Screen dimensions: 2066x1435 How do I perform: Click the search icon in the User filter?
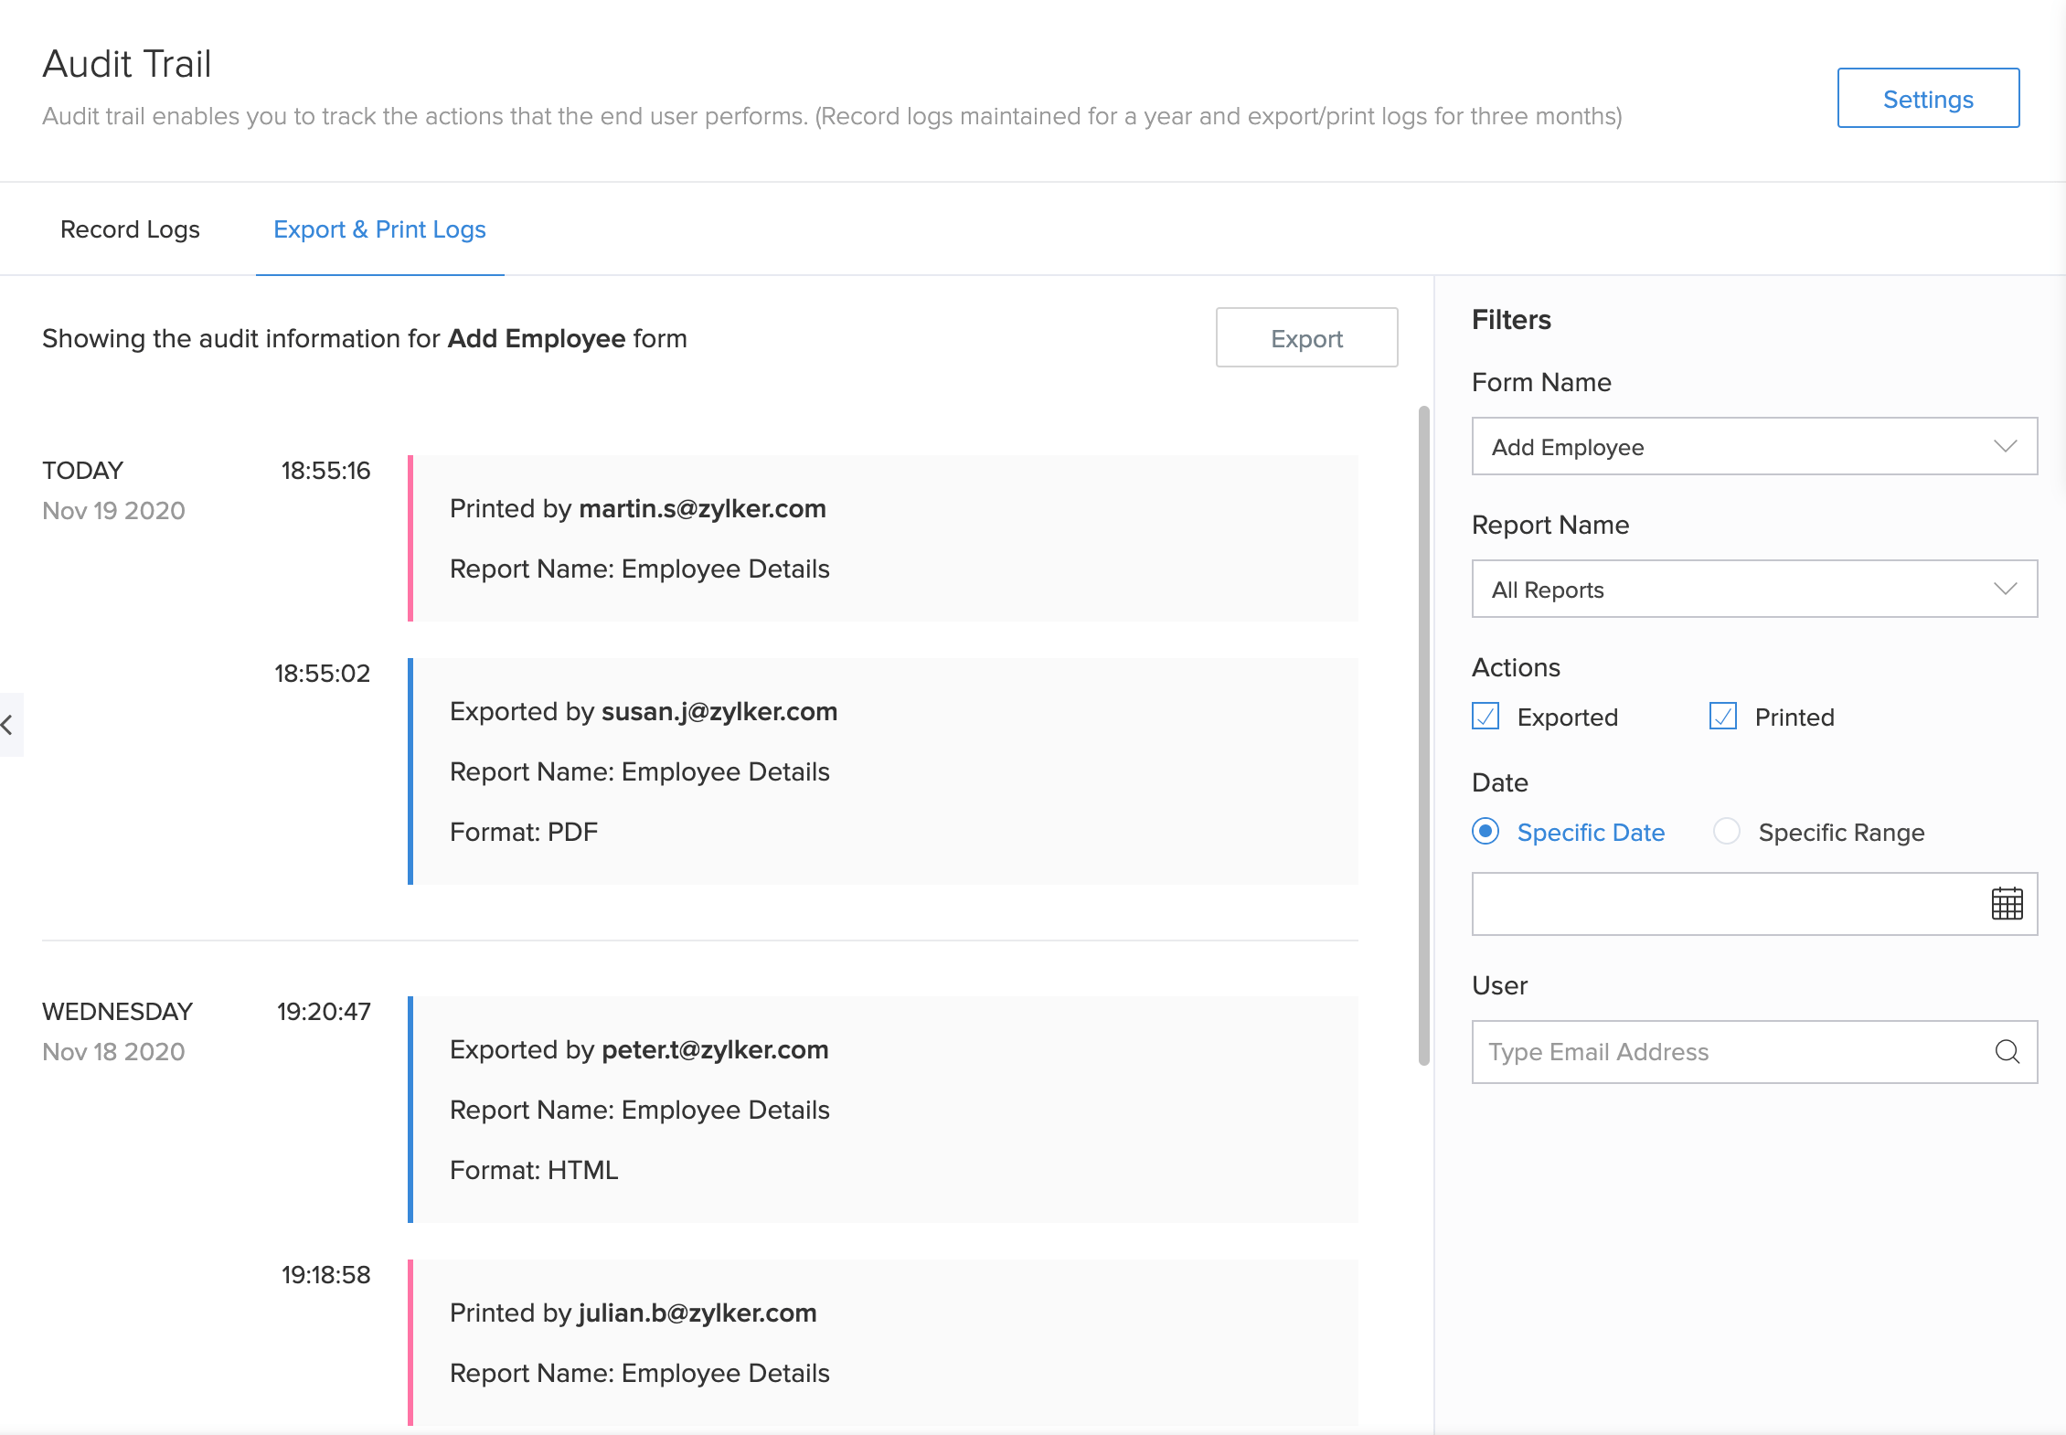pos(2007,1052)
